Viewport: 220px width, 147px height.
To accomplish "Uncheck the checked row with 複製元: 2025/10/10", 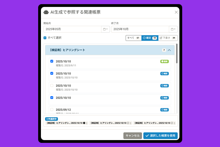I will (x=52, y=73).
